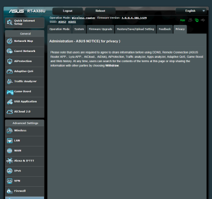This screenshot has width=212, height=199.
Task: Switch to the System tab
Action: pyautogui.click(x=79, y=29)
